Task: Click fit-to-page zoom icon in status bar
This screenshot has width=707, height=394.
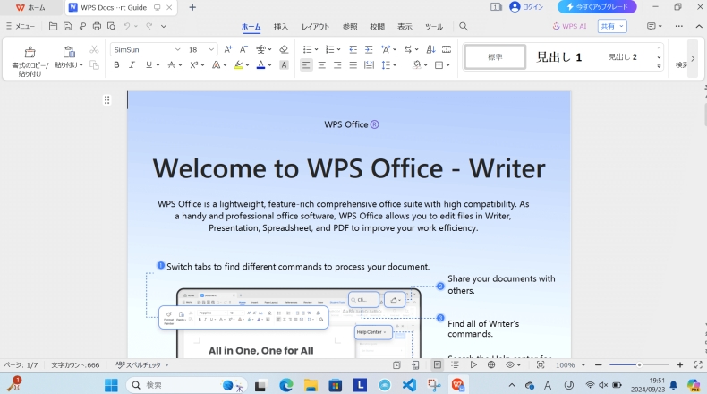Action: (541, 364)
